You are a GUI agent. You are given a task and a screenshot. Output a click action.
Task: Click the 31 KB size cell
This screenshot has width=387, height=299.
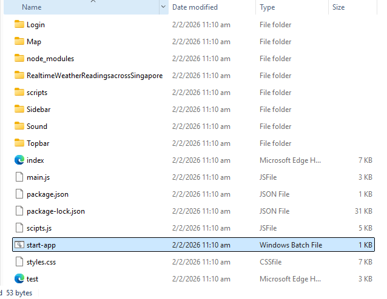tap(363, 211)
